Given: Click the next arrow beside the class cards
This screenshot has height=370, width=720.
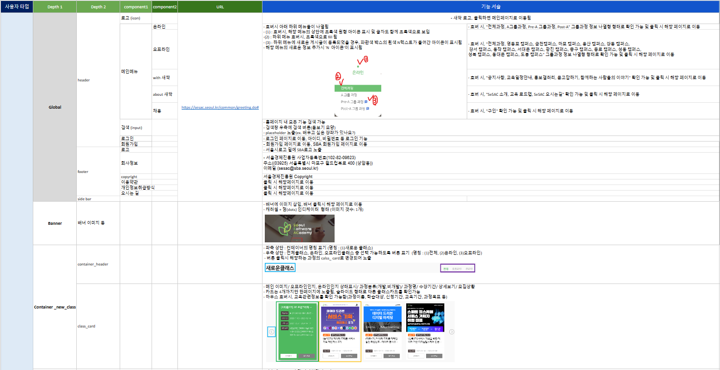Looking at the screenshot, I should [x=452, y=332].
